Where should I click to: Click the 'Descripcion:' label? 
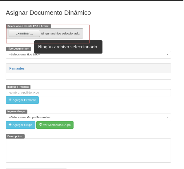15,136
